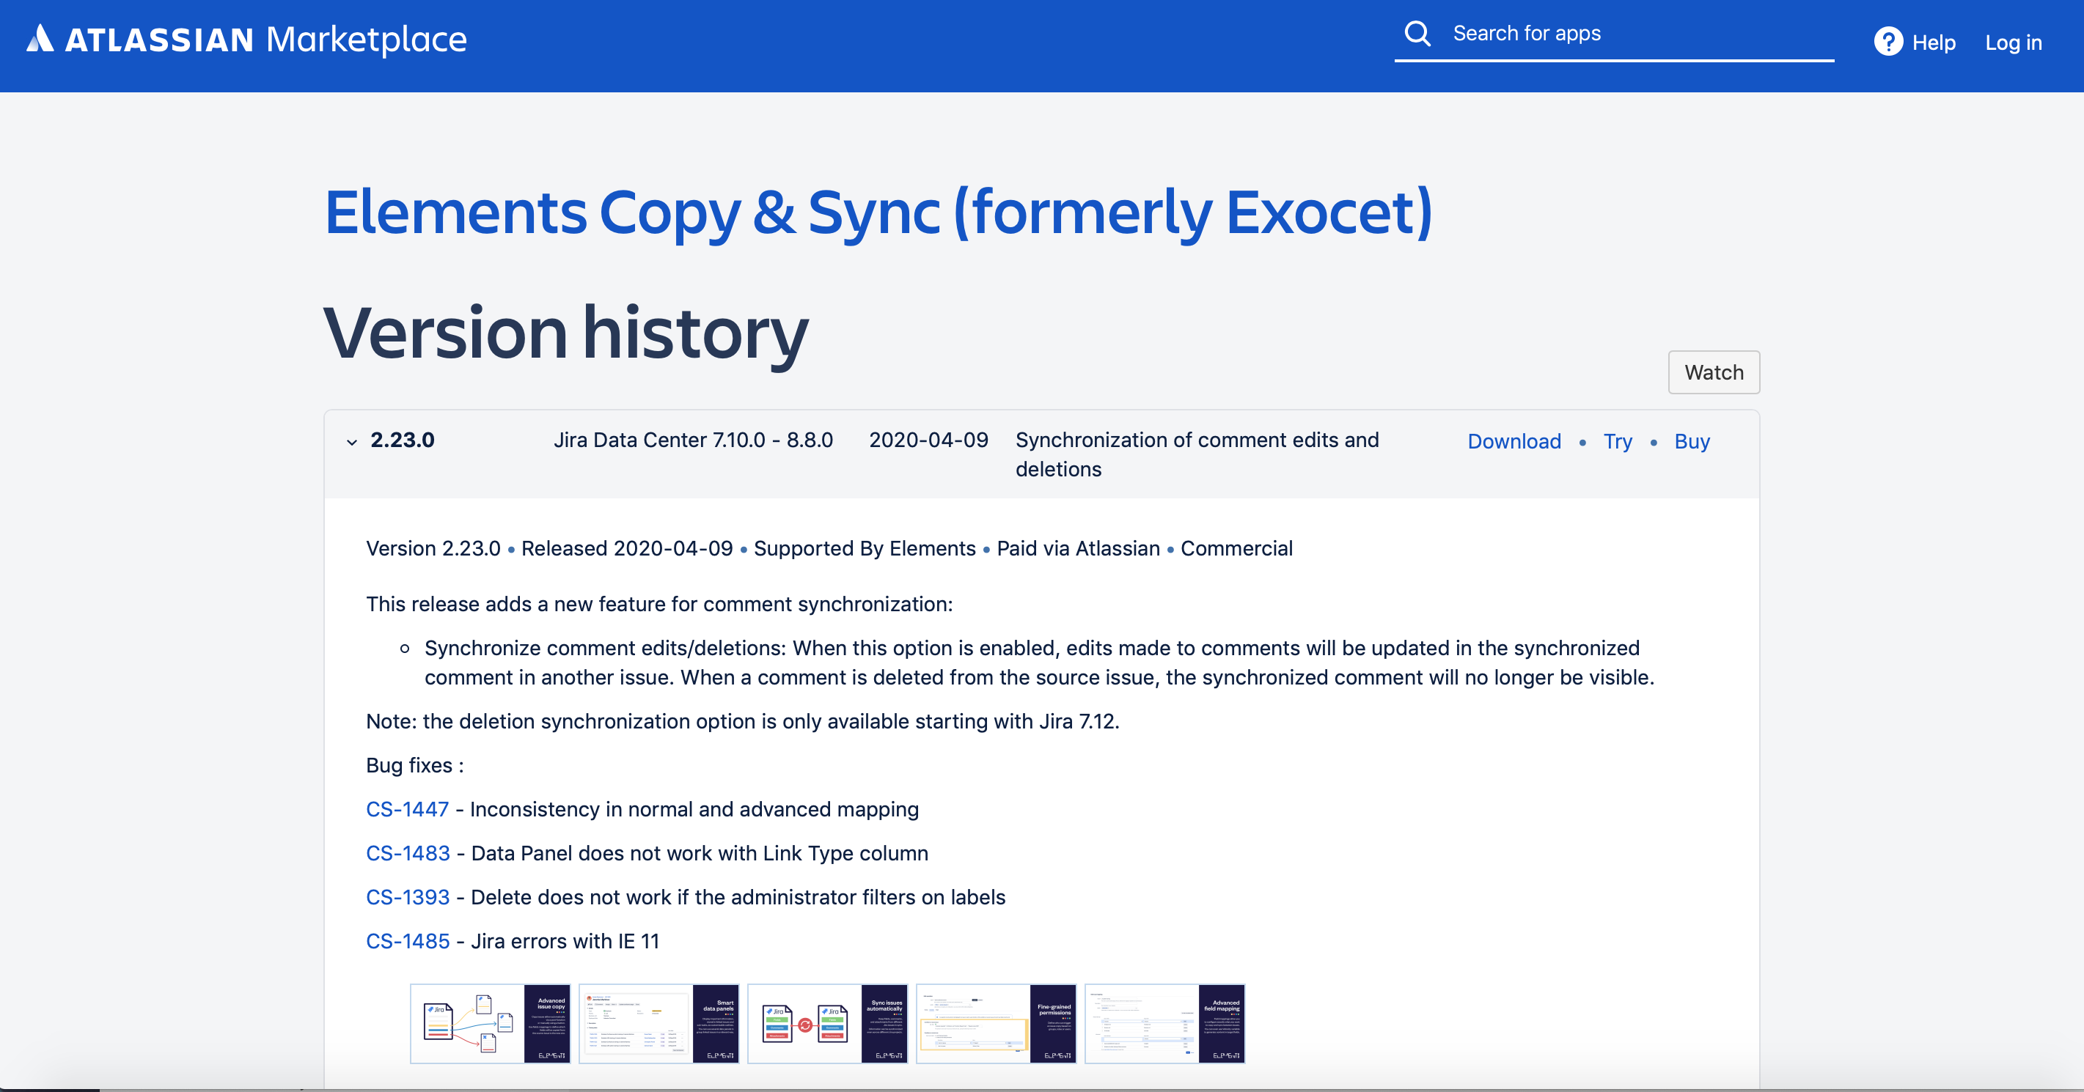The height and width of the screenshot is (1092, 2084).
Task: Open the Log in link
Action: (2013, 42)
